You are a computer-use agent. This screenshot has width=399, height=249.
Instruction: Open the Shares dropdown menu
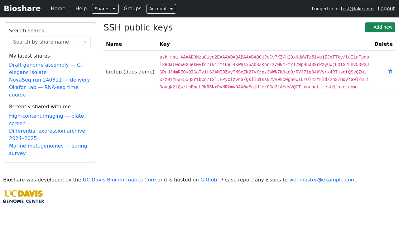pyautogui.click(x=105, y=9)
